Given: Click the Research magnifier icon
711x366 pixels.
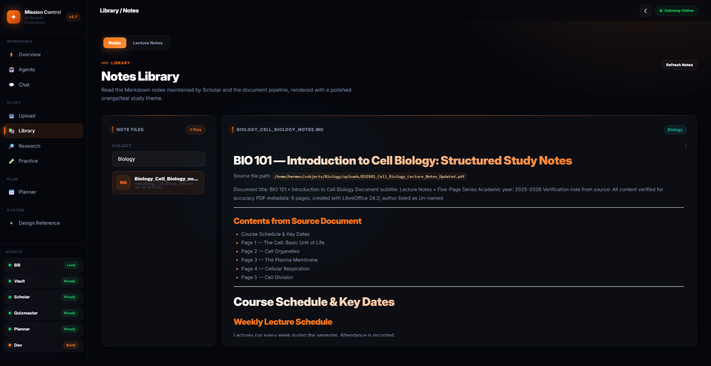Looking at the screenshot, I should point(11,146).
